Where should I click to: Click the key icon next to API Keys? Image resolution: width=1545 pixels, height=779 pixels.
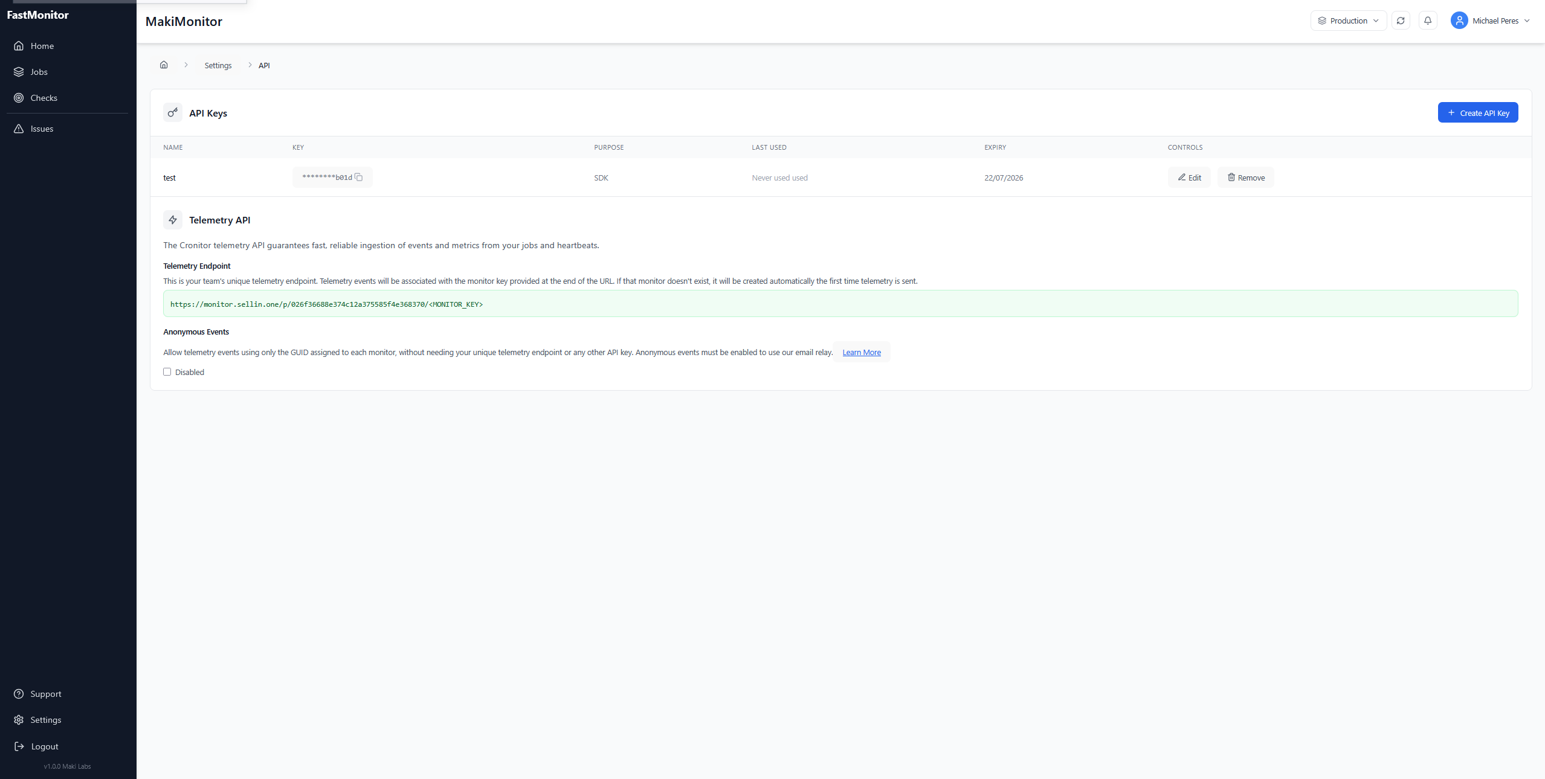point(172,112)
